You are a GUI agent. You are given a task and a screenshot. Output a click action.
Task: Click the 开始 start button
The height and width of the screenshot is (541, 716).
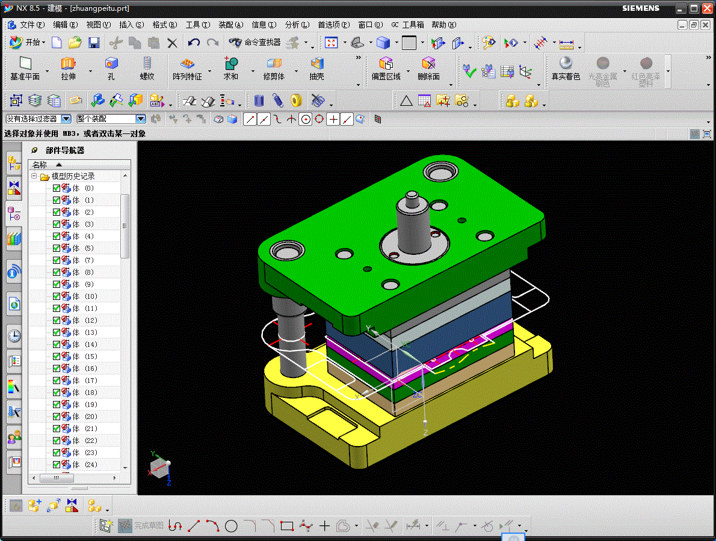[x=28, y=43]
